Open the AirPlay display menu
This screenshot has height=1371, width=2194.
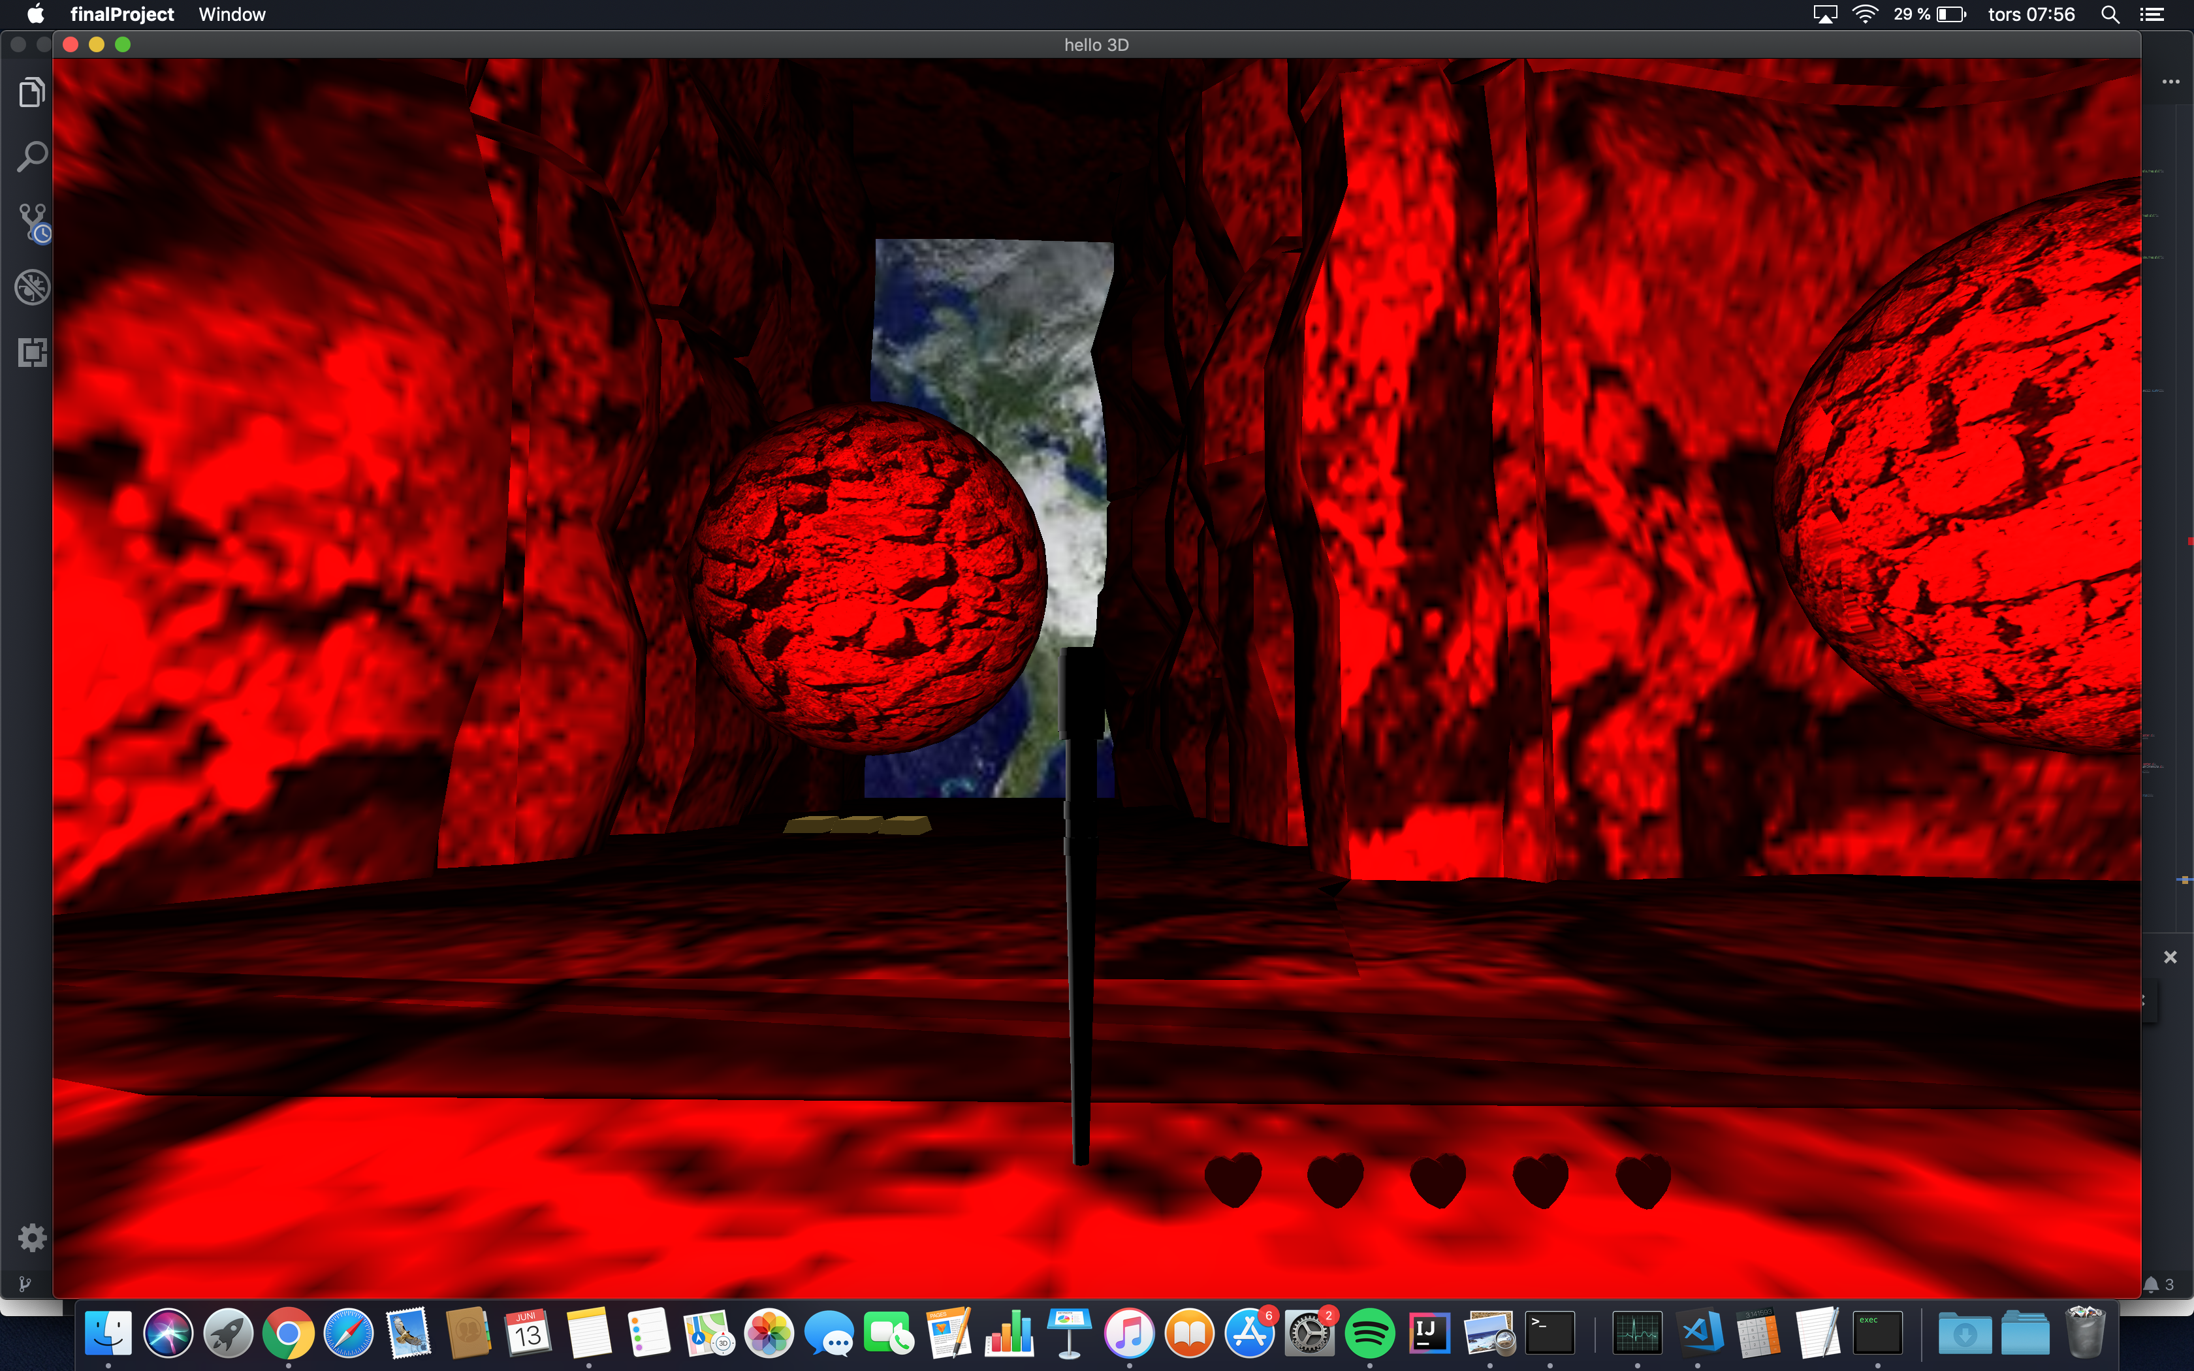tap(1825, 14)
